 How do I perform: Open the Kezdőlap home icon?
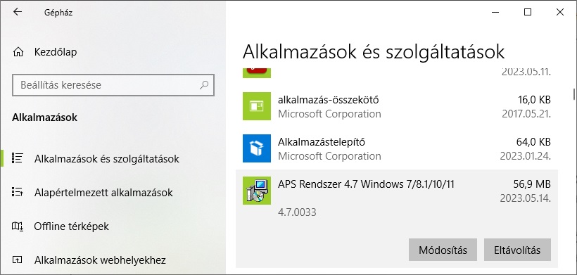18,52
